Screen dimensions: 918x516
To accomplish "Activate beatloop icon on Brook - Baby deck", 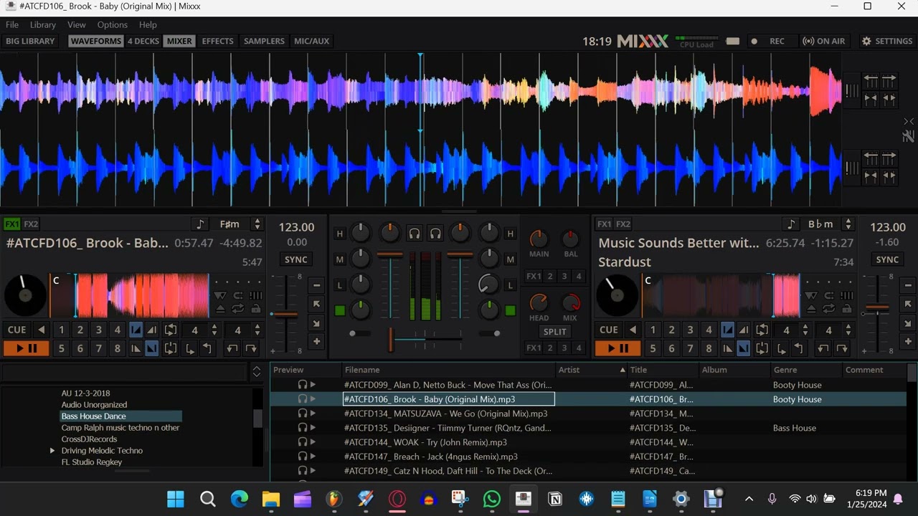I will 171,330.
